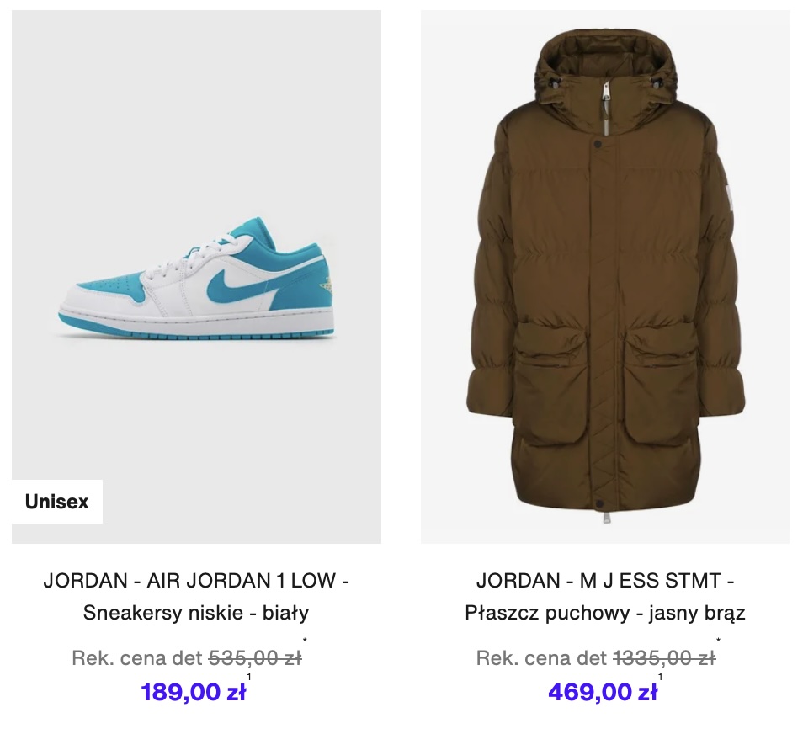Click the asterisk after 1335,00 zł
The height and width of the screenshot is (734, 803).
point(719,641)
